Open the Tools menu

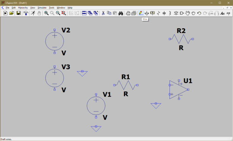tap(51, 7)
